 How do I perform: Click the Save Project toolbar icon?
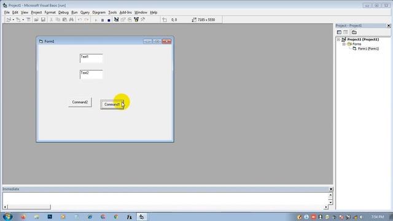(43, 20)
